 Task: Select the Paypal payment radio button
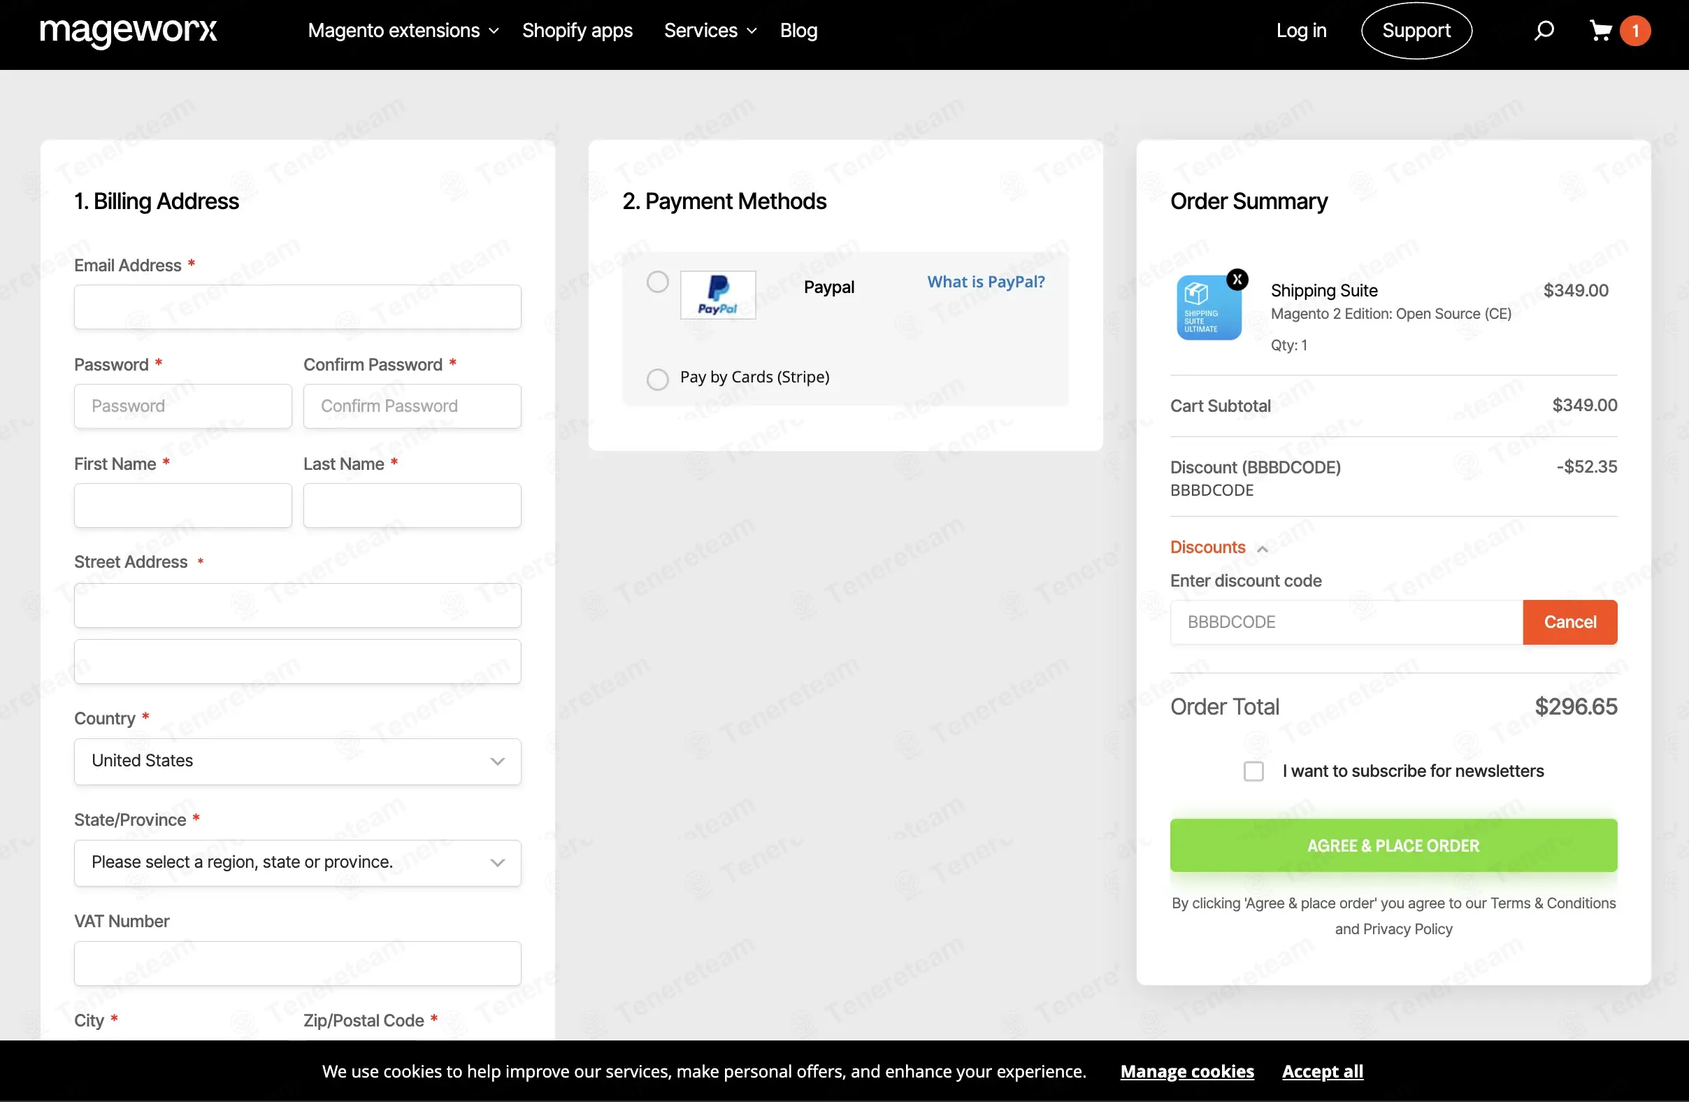[658, 282]
